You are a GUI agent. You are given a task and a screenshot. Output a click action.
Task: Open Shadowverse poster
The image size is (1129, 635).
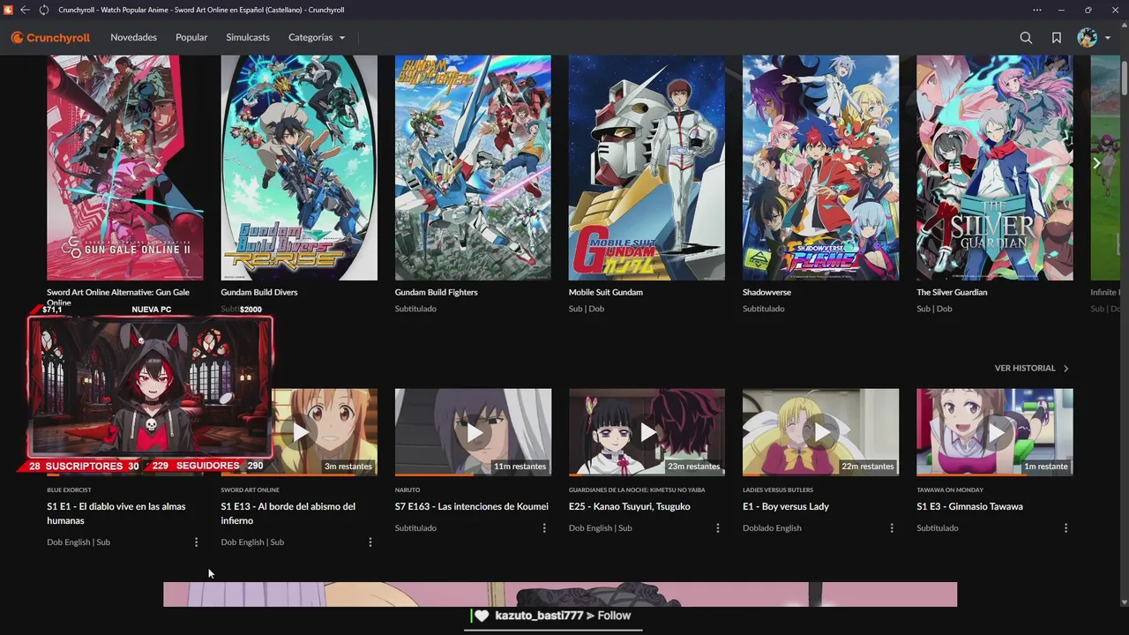point(820,168)
